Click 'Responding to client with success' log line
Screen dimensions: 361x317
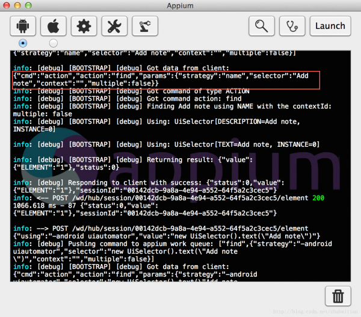click(x=149, y=183)
